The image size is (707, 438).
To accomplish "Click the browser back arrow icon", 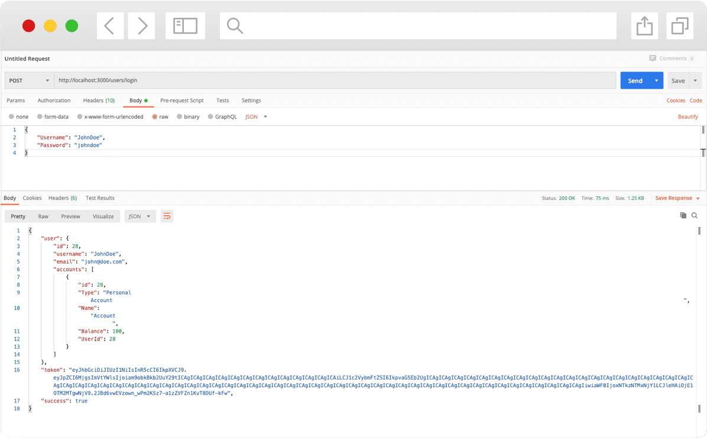I will 110,26.
